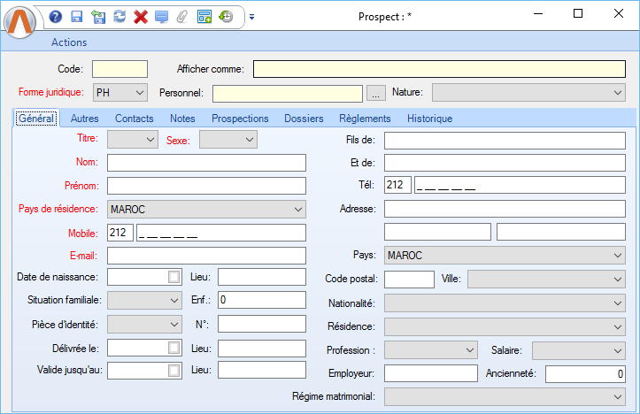Click the save floppy disk icon
640x414 pixels.
[77, 17]
